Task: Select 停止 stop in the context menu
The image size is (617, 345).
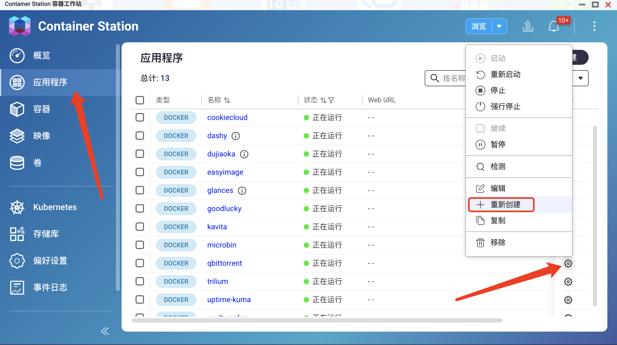Action: coord(519,90)
